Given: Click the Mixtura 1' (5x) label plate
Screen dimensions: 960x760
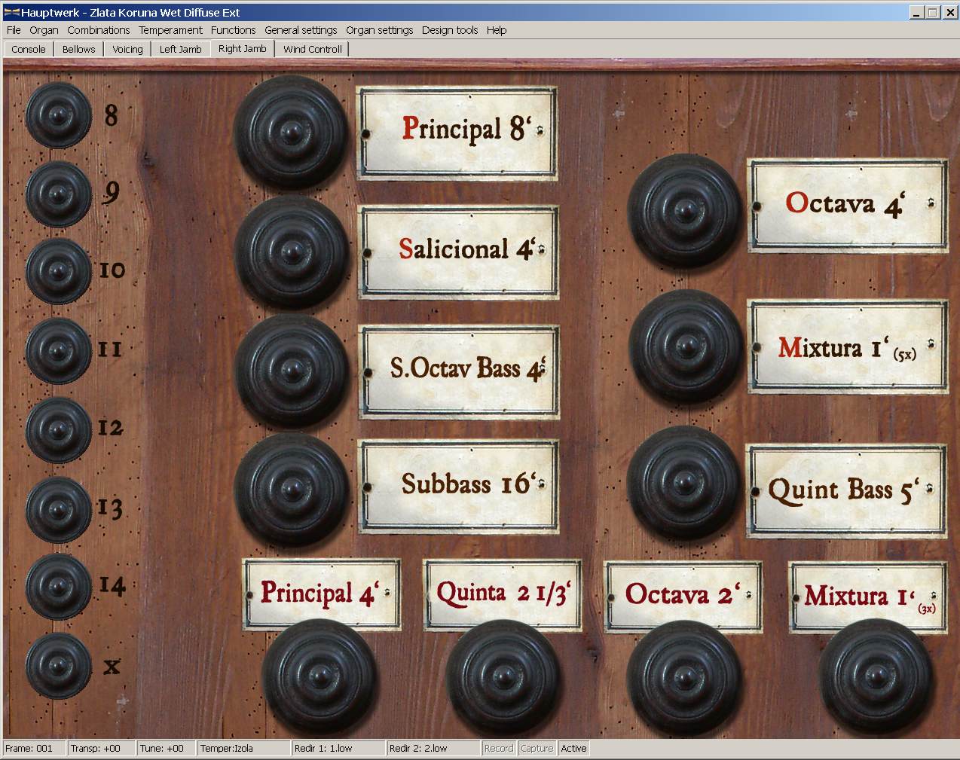Looking at the screenshot, I should point(848,347).
